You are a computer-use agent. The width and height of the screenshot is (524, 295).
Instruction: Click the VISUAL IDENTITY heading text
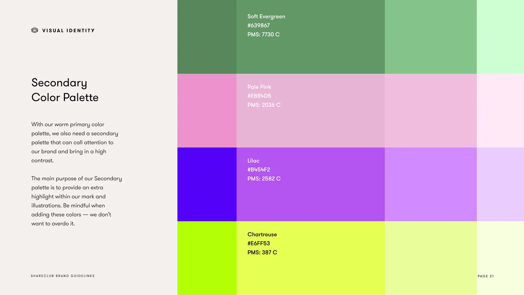68,30
